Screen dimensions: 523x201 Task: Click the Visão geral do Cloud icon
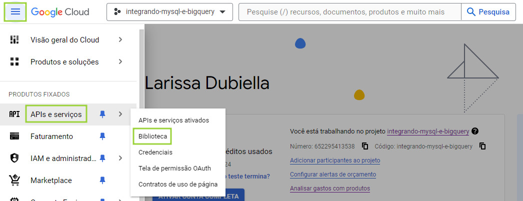[x=14, y=40]
